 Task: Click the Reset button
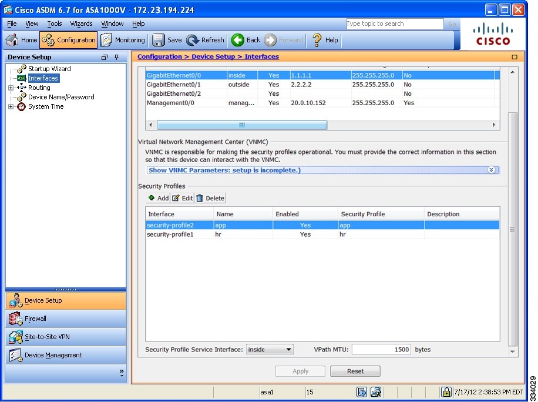tap(355, 371)
